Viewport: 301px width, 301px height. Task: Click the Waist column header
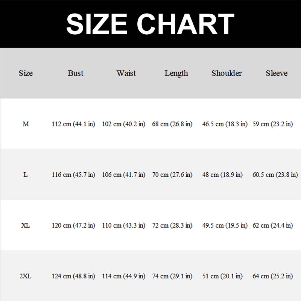click(x=126, y=73)
